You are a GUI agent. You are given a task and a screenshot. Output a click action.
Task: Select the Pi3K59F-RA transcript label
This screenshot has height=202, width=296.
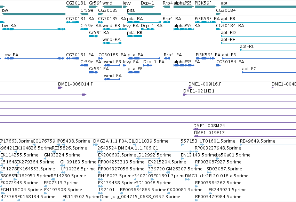[x=207, y=18]
